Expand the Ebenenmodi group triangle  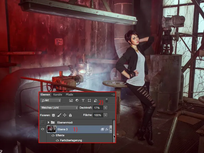(48, 122)
